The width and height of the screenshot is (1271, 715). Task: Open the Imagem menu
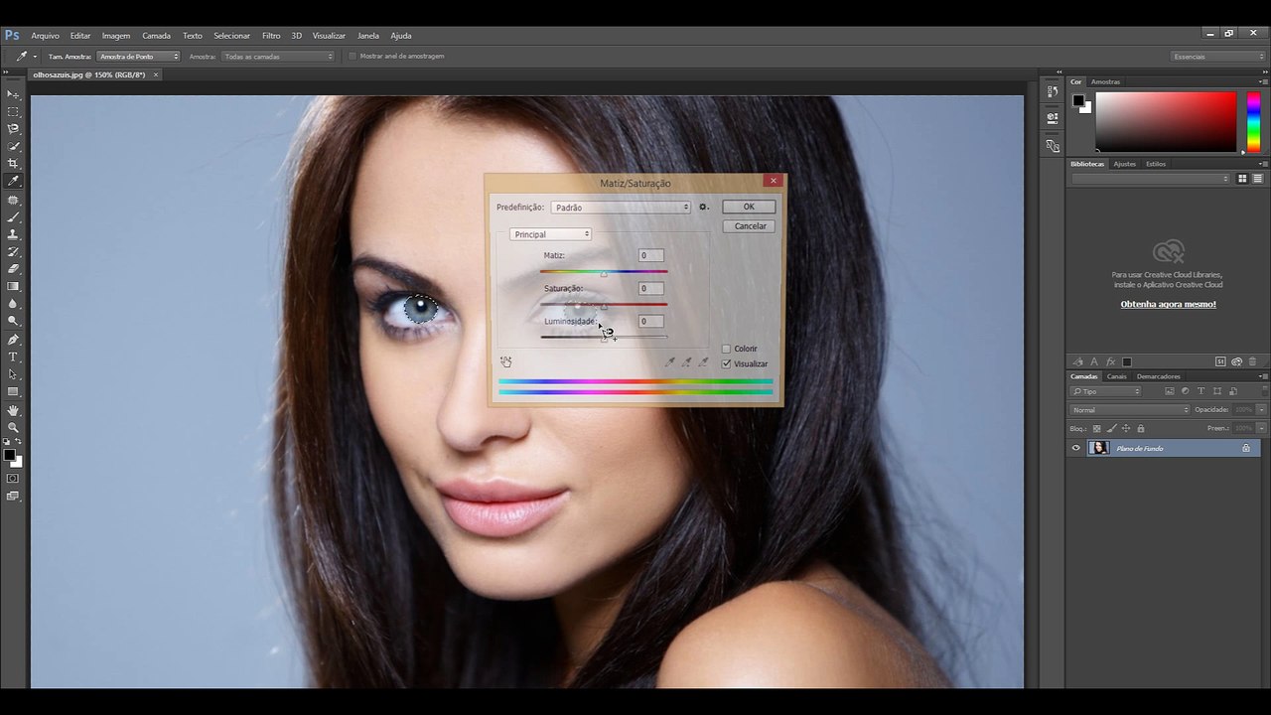(116, 36)
